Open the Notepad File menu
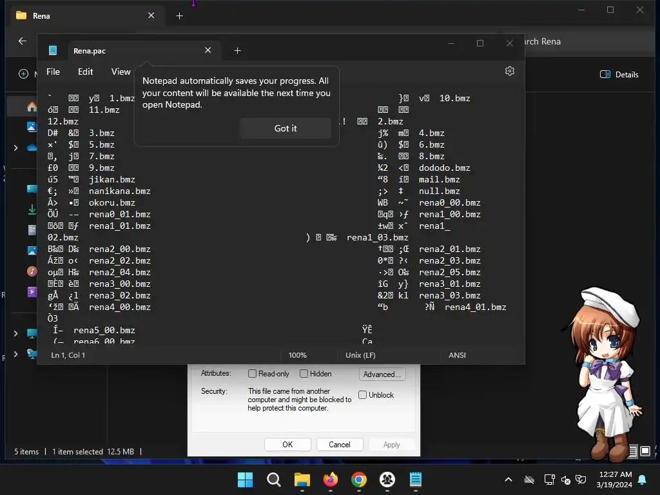660x495 pixels. (x=53, y=72)
